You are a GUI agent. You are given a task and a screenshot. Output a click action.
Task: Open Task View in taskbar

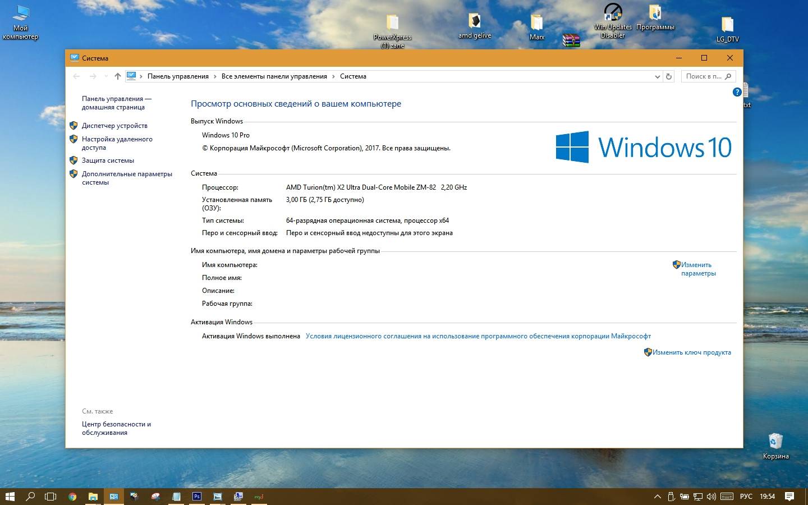tap(50, 496)
